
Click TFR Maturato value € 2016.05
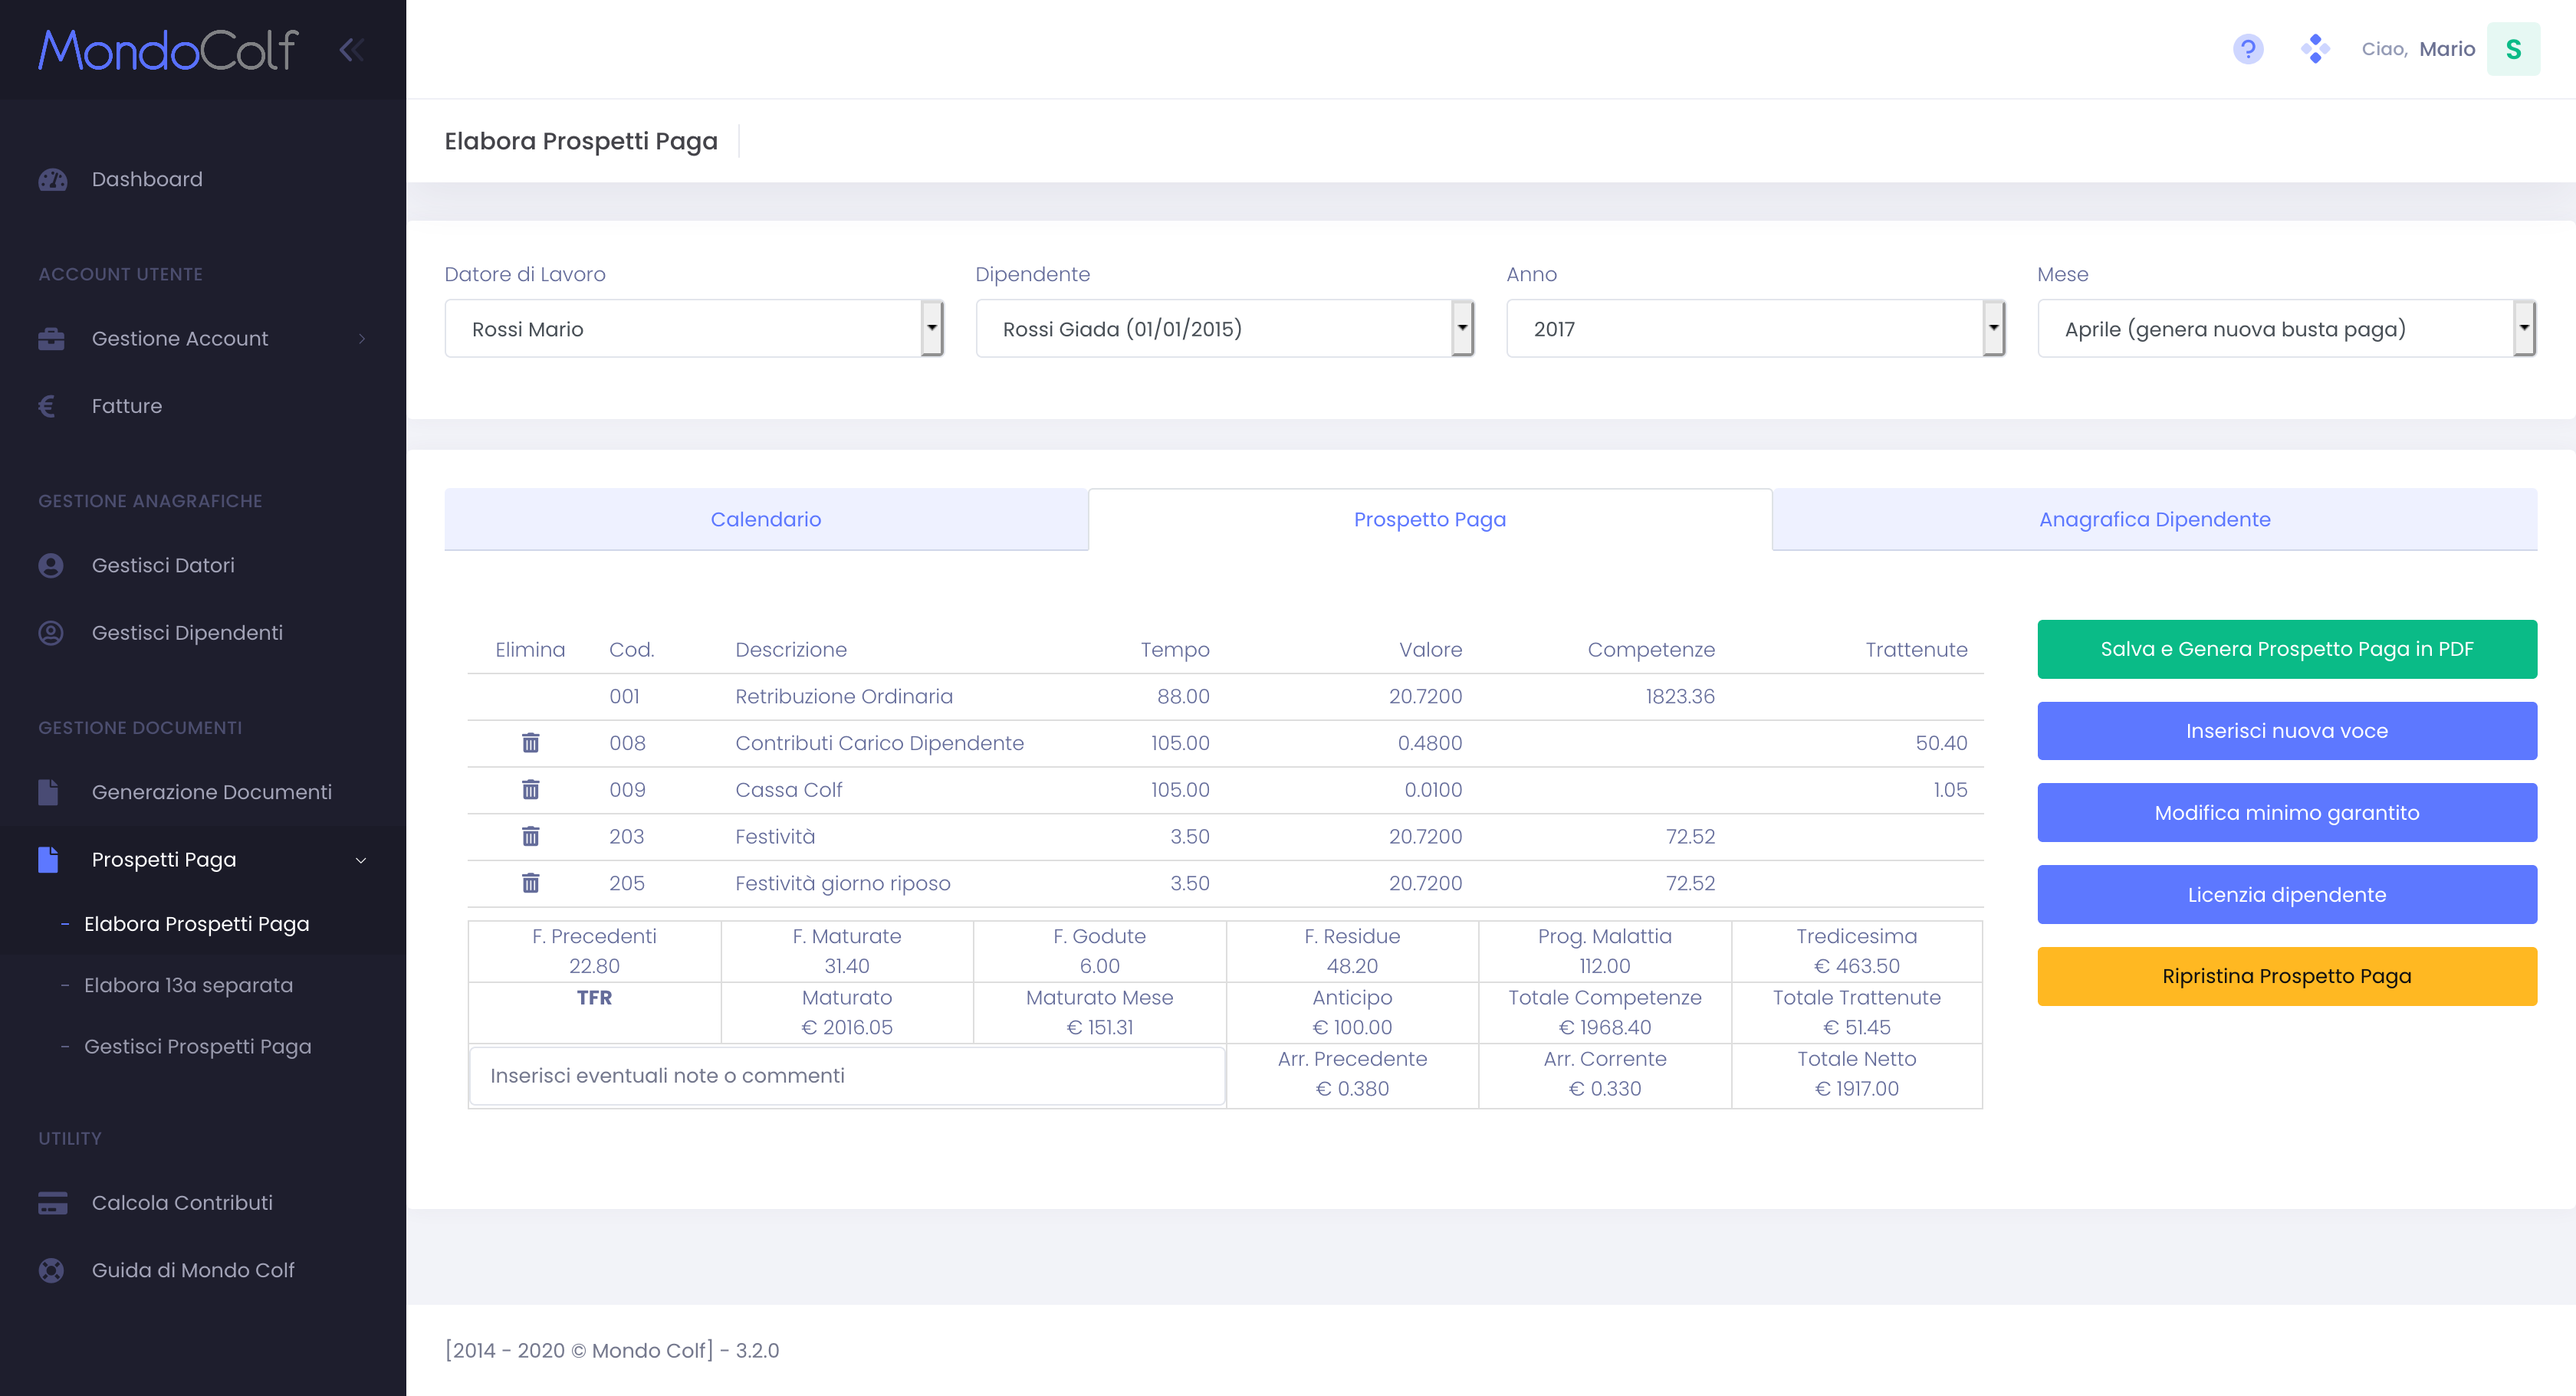847,1026
